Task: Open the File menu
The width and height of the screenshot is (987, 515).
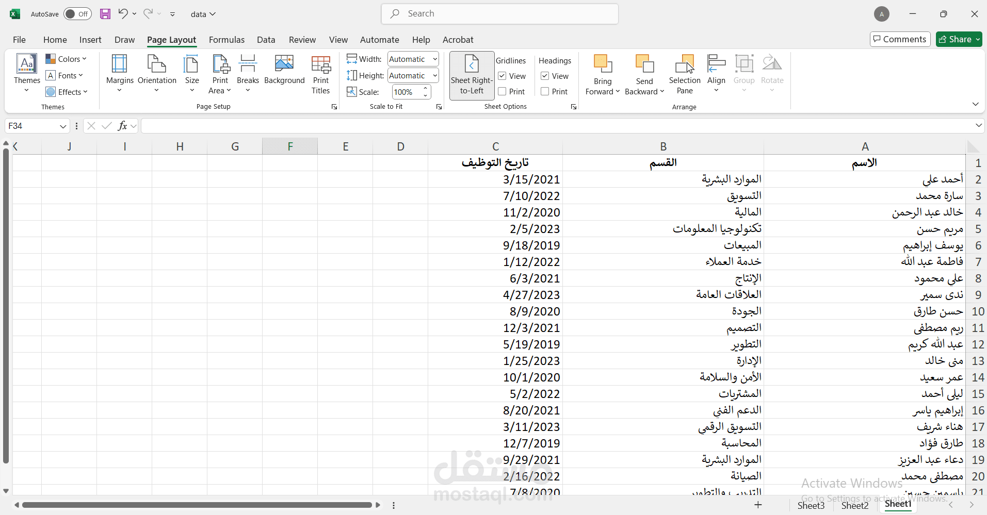Action: (x=19, y=40)
